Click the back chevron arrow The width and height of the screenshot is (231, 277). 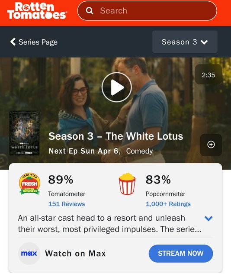13,42
